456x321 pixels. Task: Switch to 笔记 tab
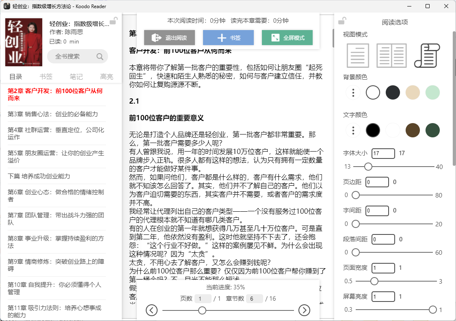(x=76, y=77)
